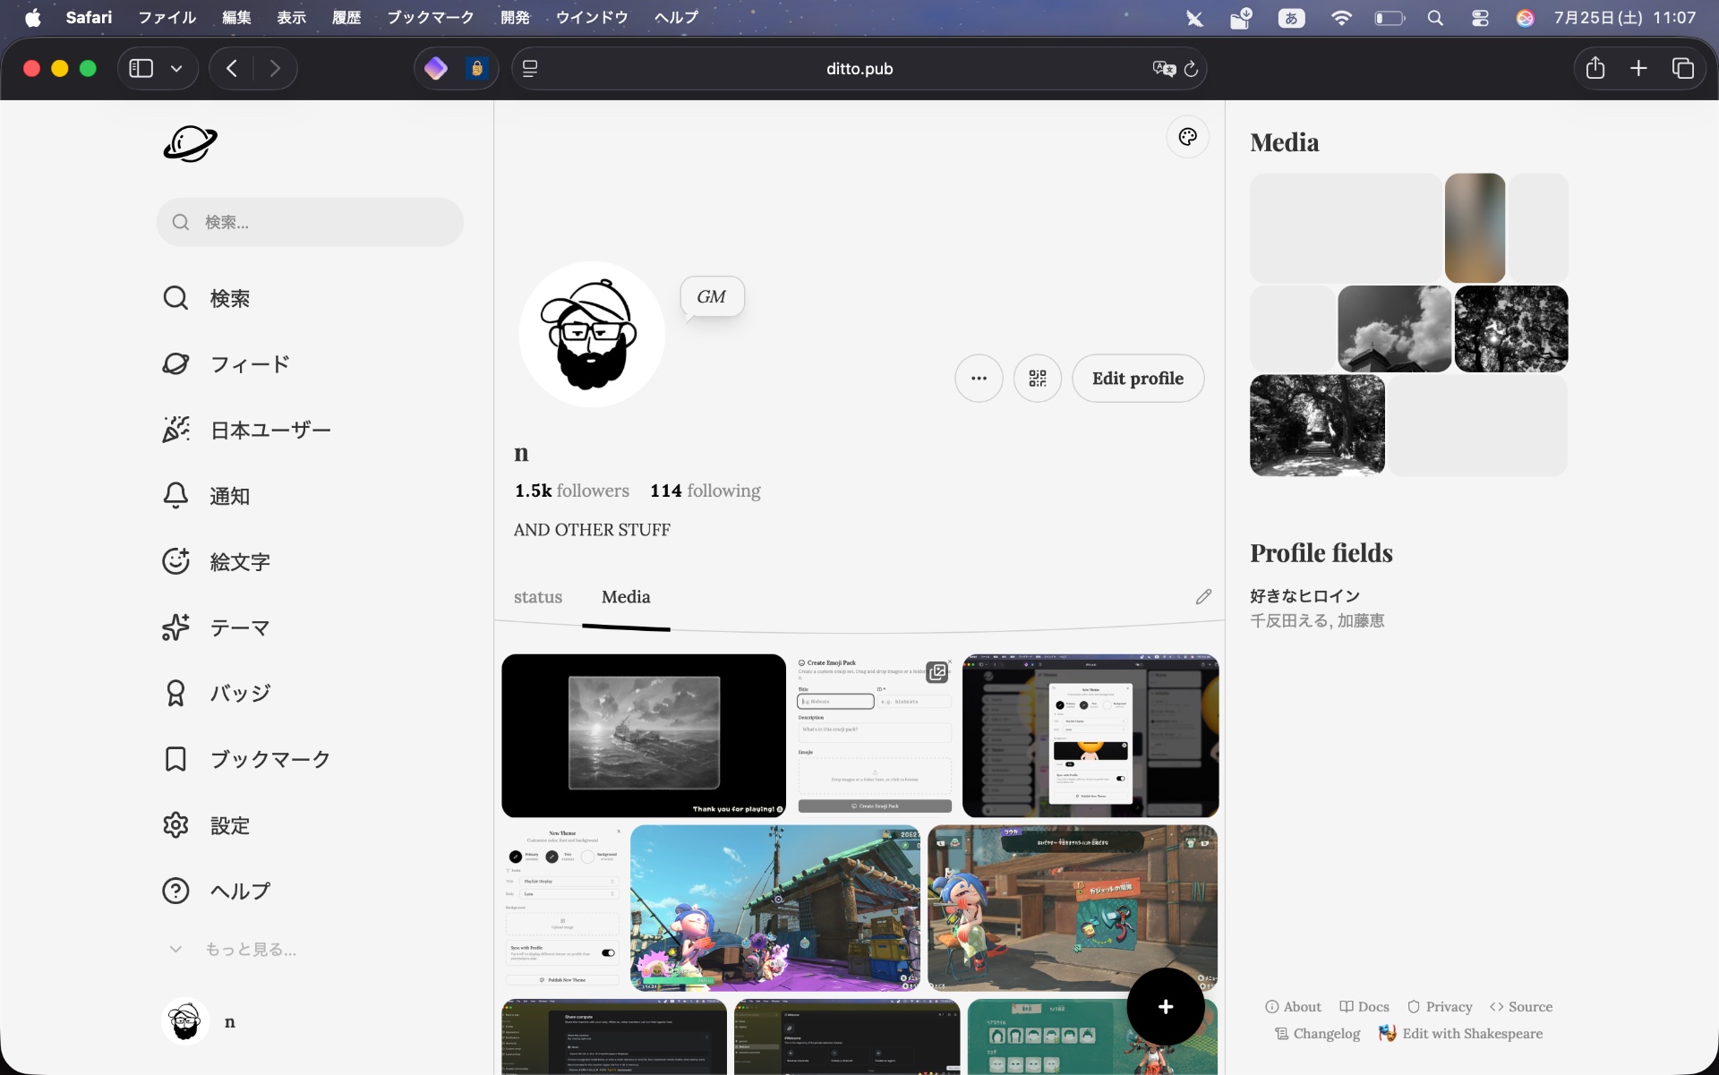Show Safari tab overview

(x=1683, y=68)
